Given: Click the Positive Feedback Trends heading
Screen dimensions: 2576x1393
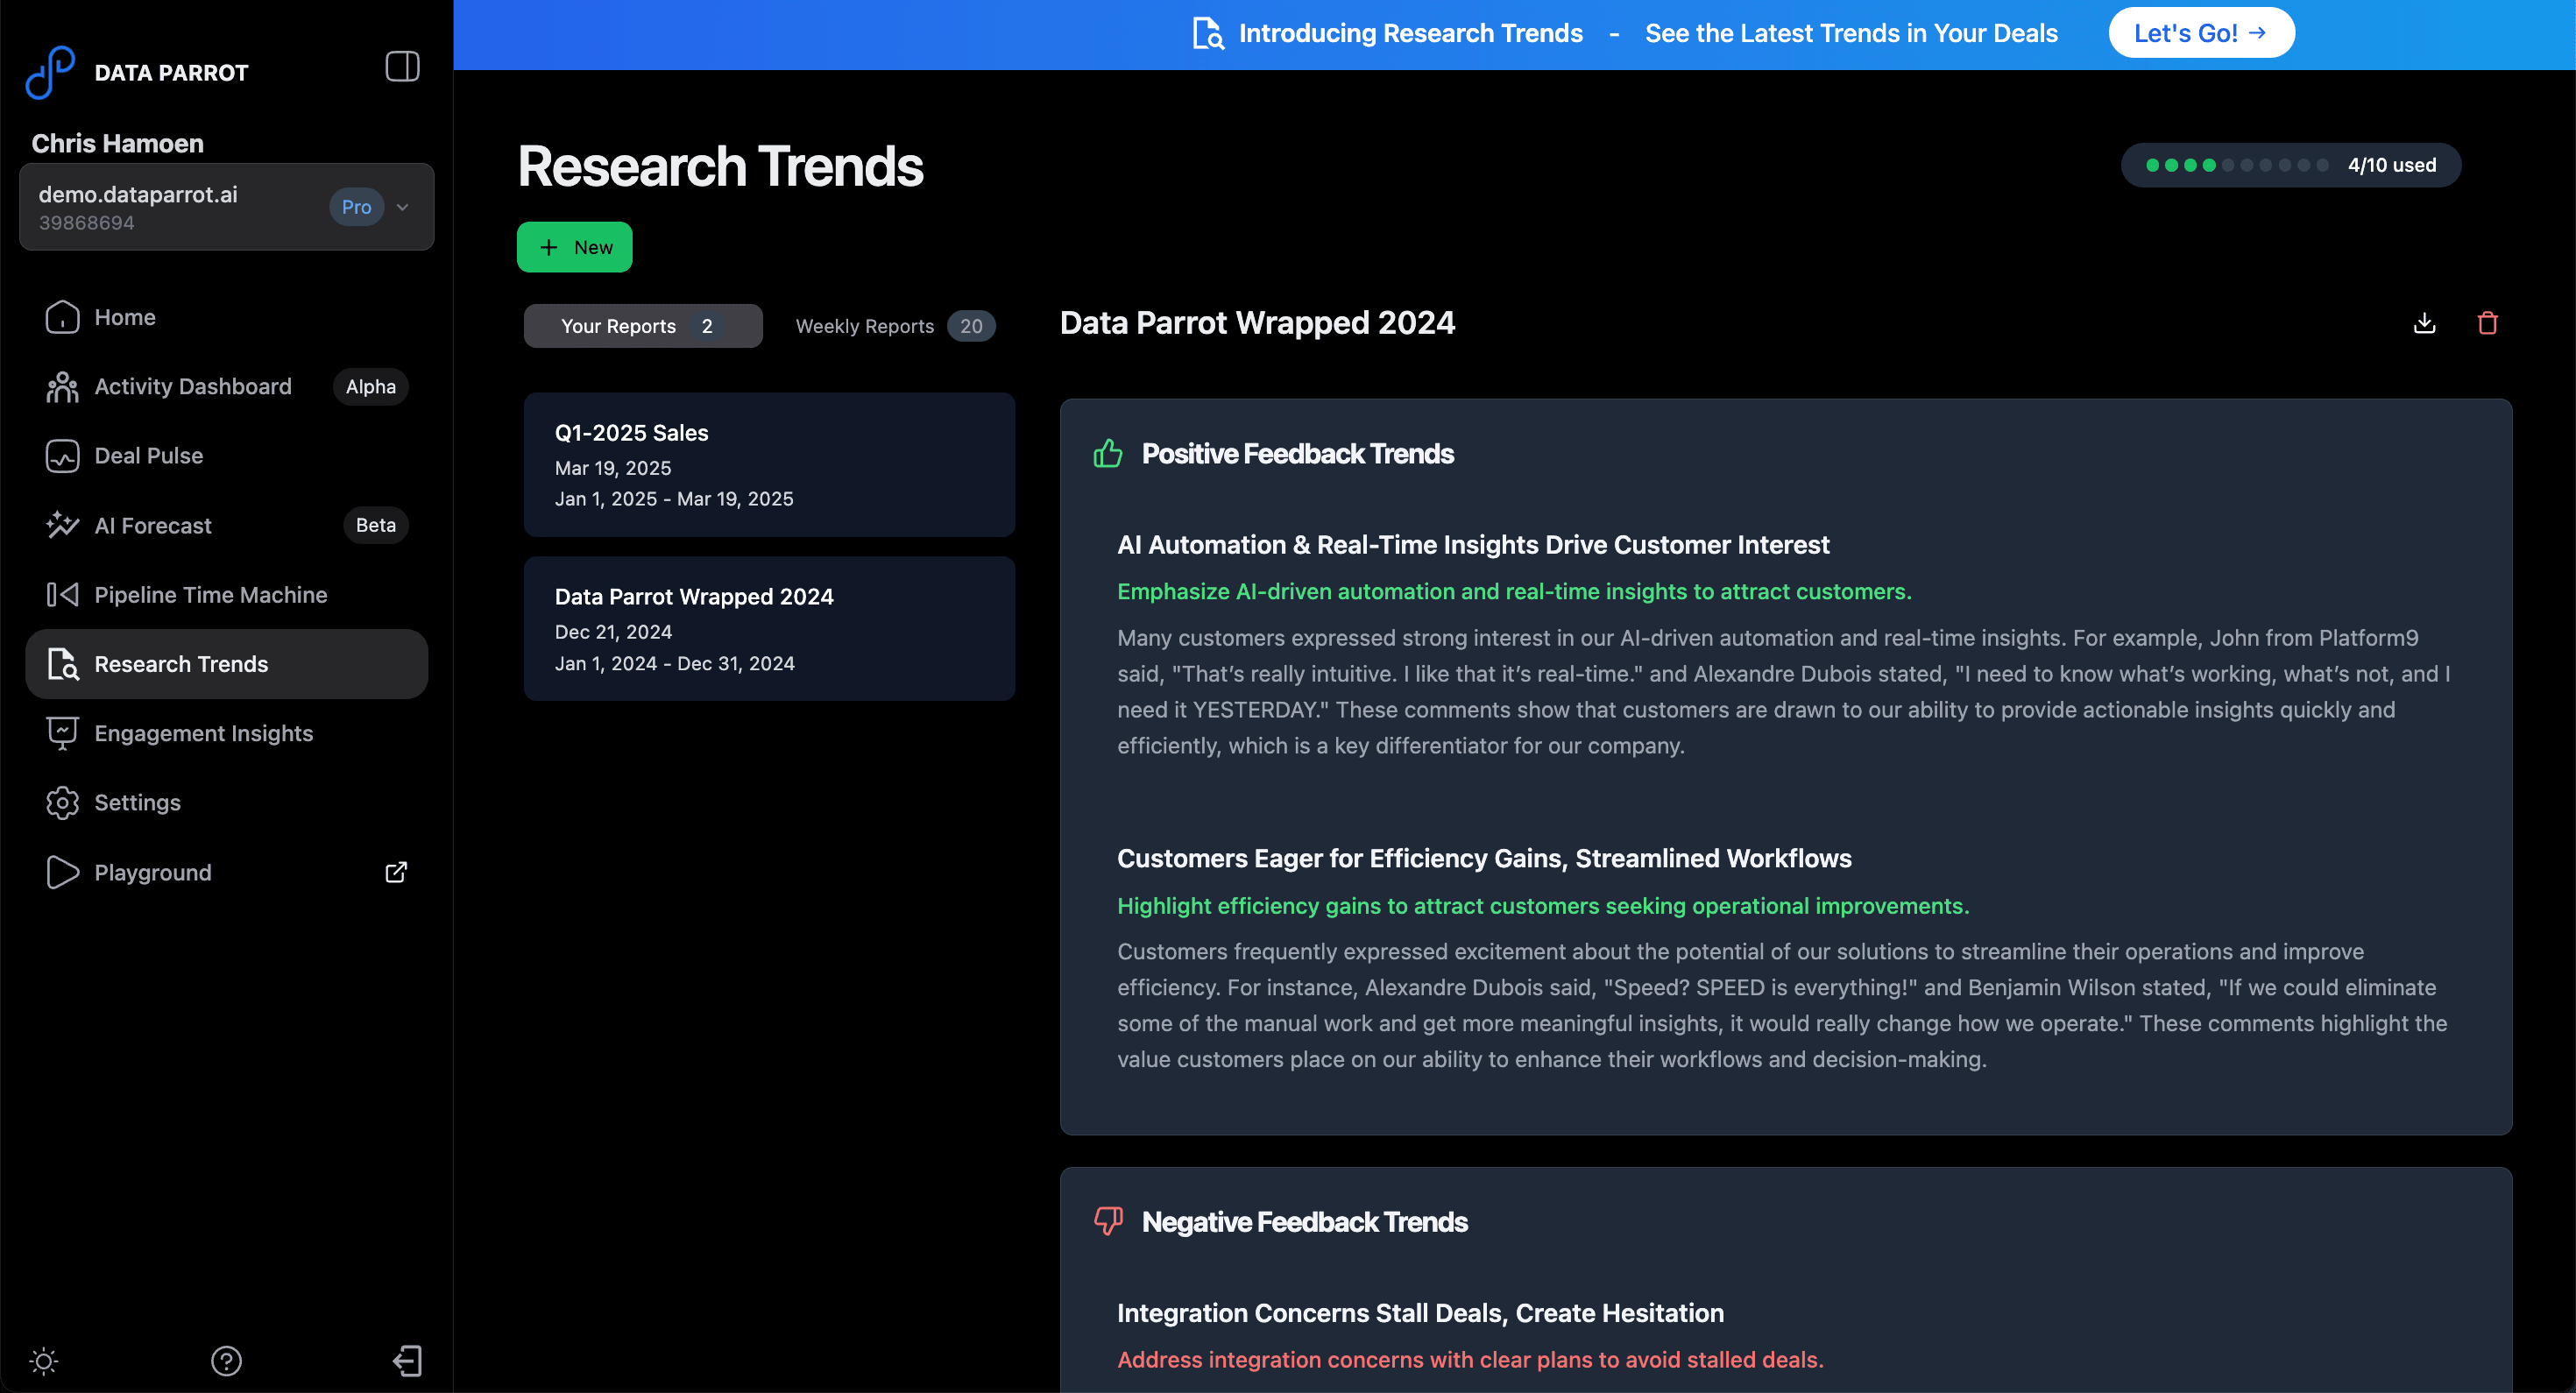Looking at the screenshot, I should point(1298,454).
